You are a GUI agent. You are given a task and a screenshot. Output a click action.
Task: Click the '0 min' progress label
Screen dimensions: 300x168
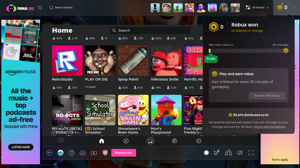point(211,59)
